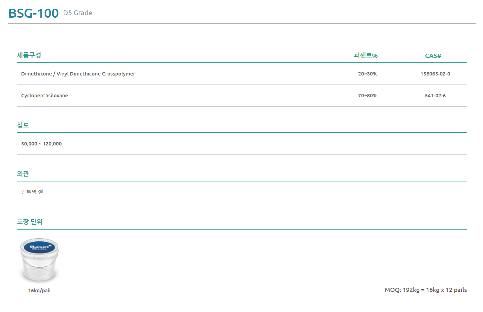
Task: Select the D5 Grade subtitle text
Action: pyautogui.click(x=78, y=13)
